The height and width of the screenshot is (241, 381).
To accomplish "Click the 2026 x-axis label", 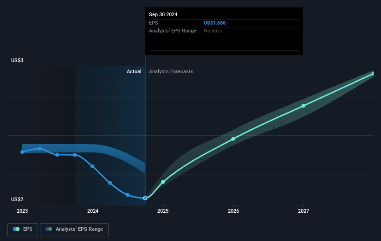I will (x=233, y=211).
